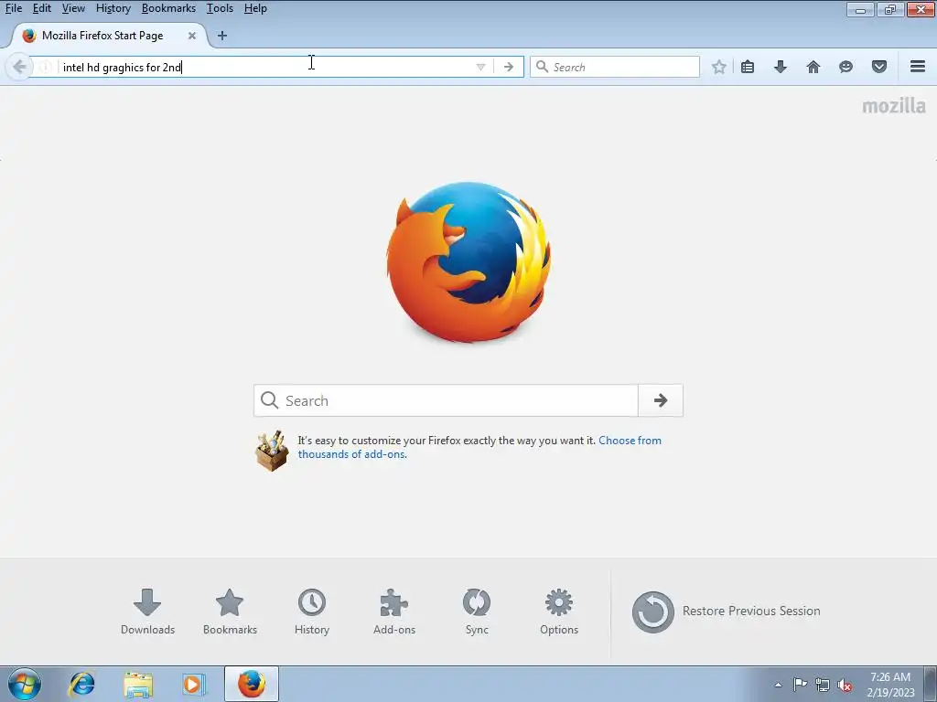937x702 pixels.
Task: Focus the toolbar Search field
Action: pyautogui.click(x=615, y=67)
